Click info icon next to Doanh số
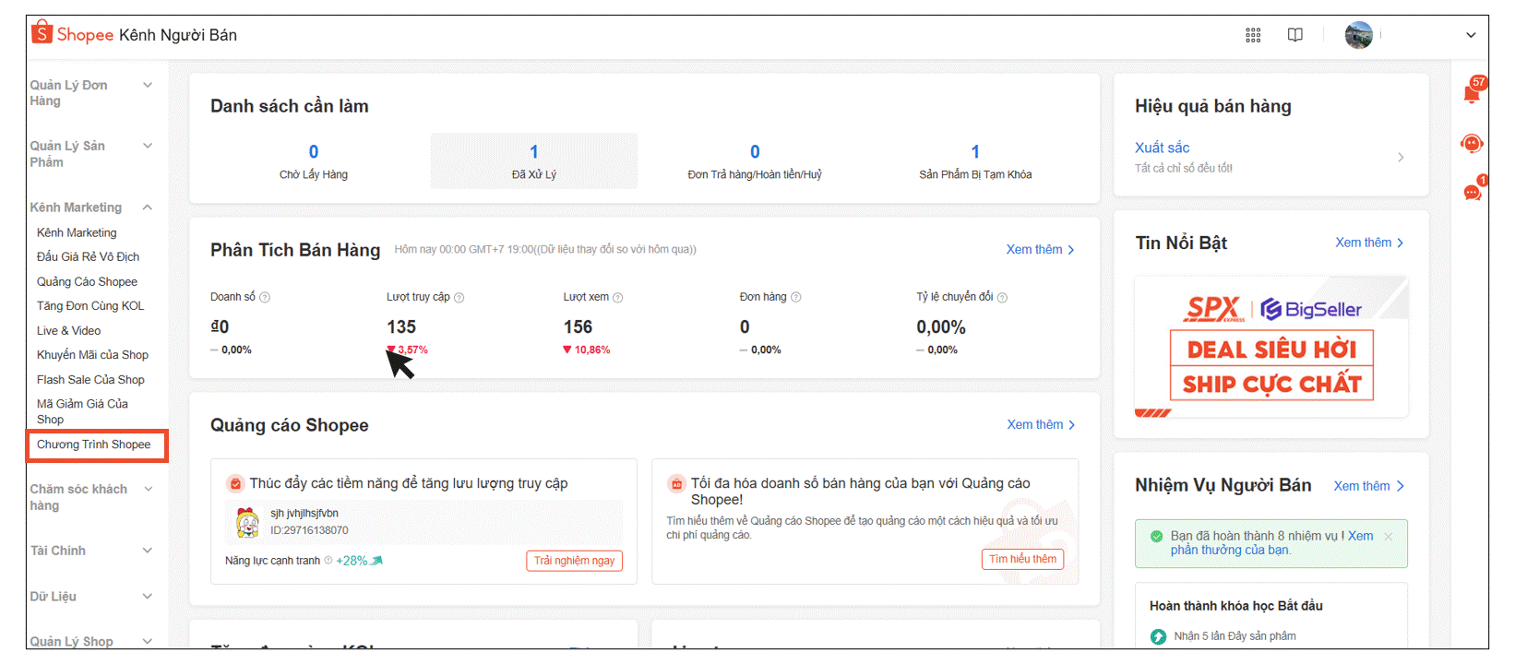 coord(265,298)
